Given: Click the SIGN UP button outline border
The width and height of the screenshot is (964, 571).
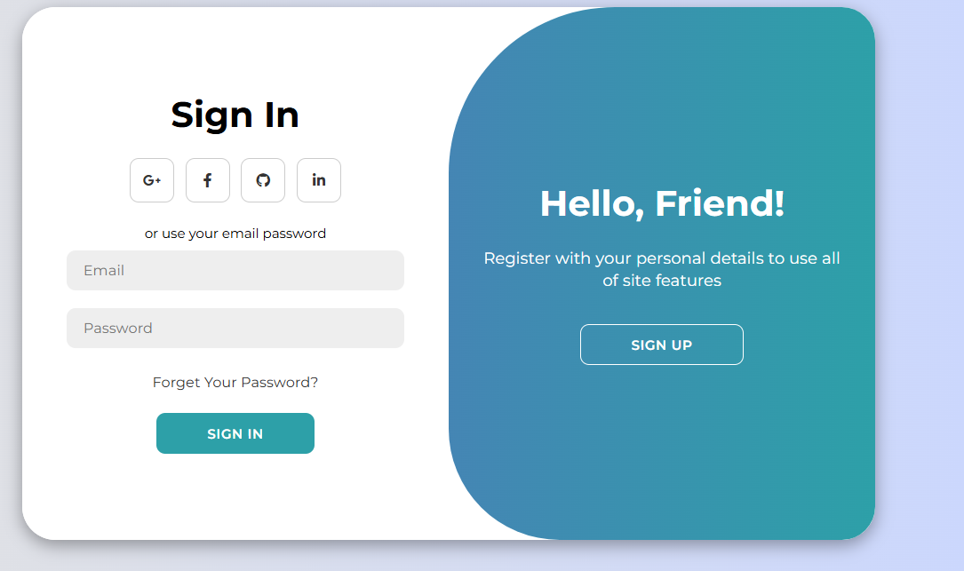Looking at the screenshot, I should [x=661, y=345].
